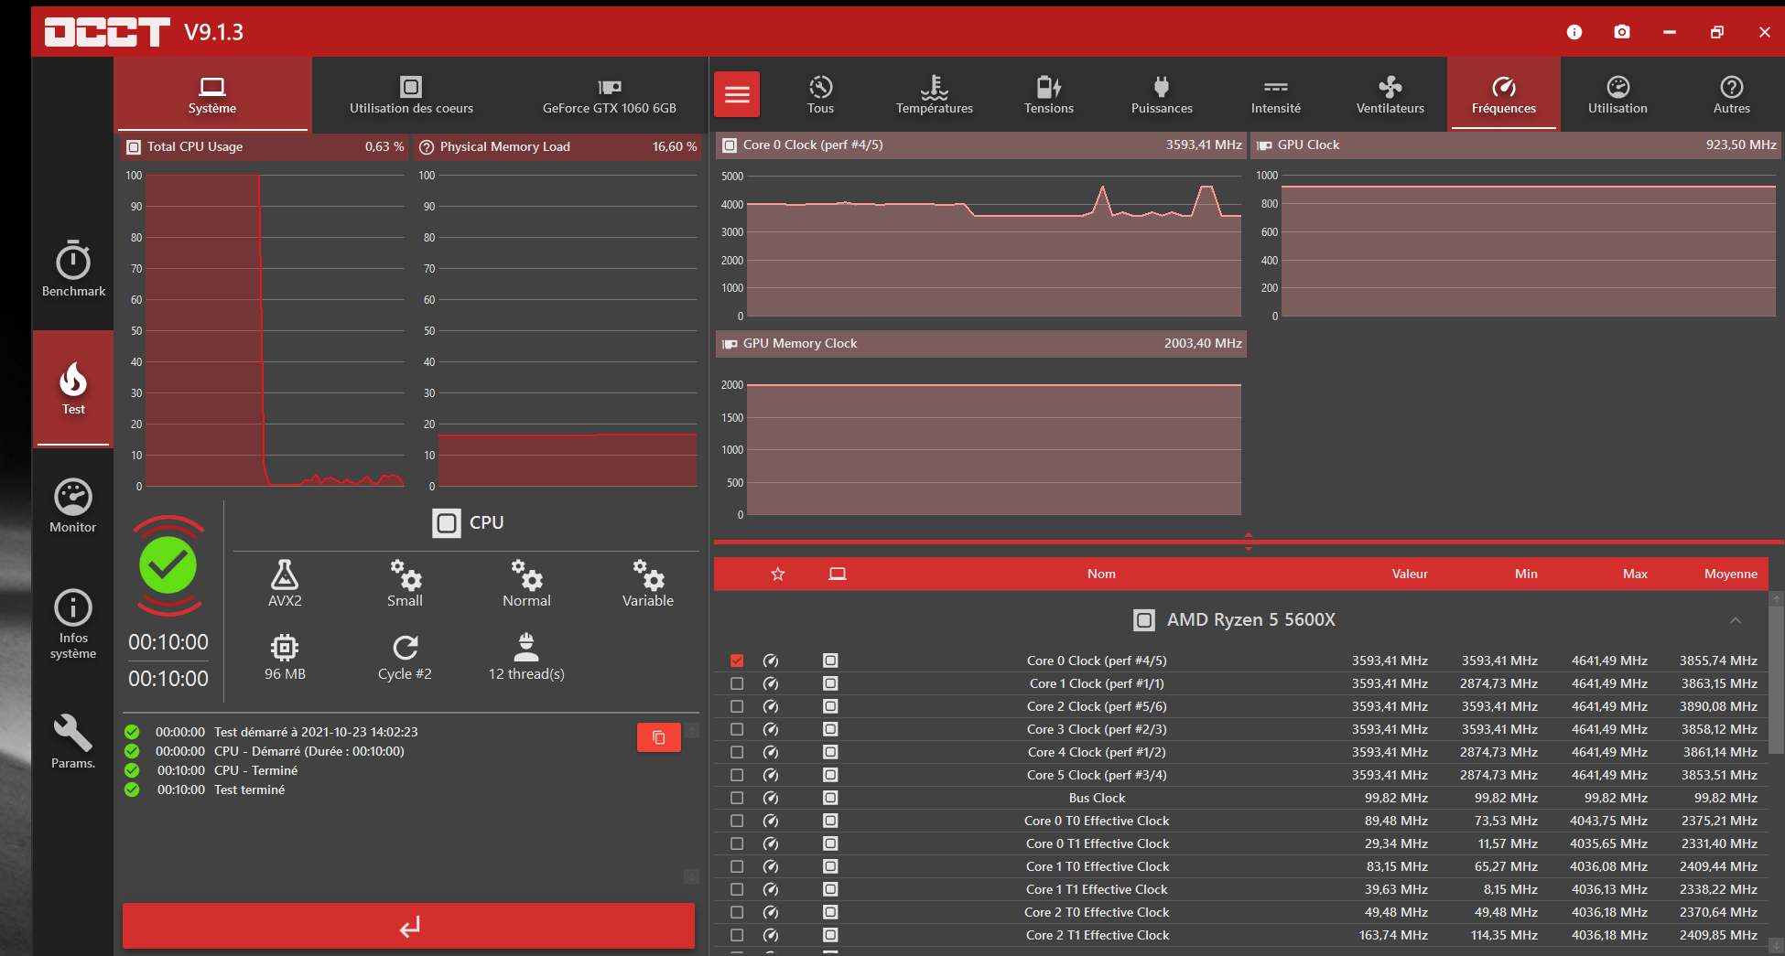This screenshot has height=956, width=1785.
Task: Take a screenshot with the camera icon
Action: (1622, 32)
